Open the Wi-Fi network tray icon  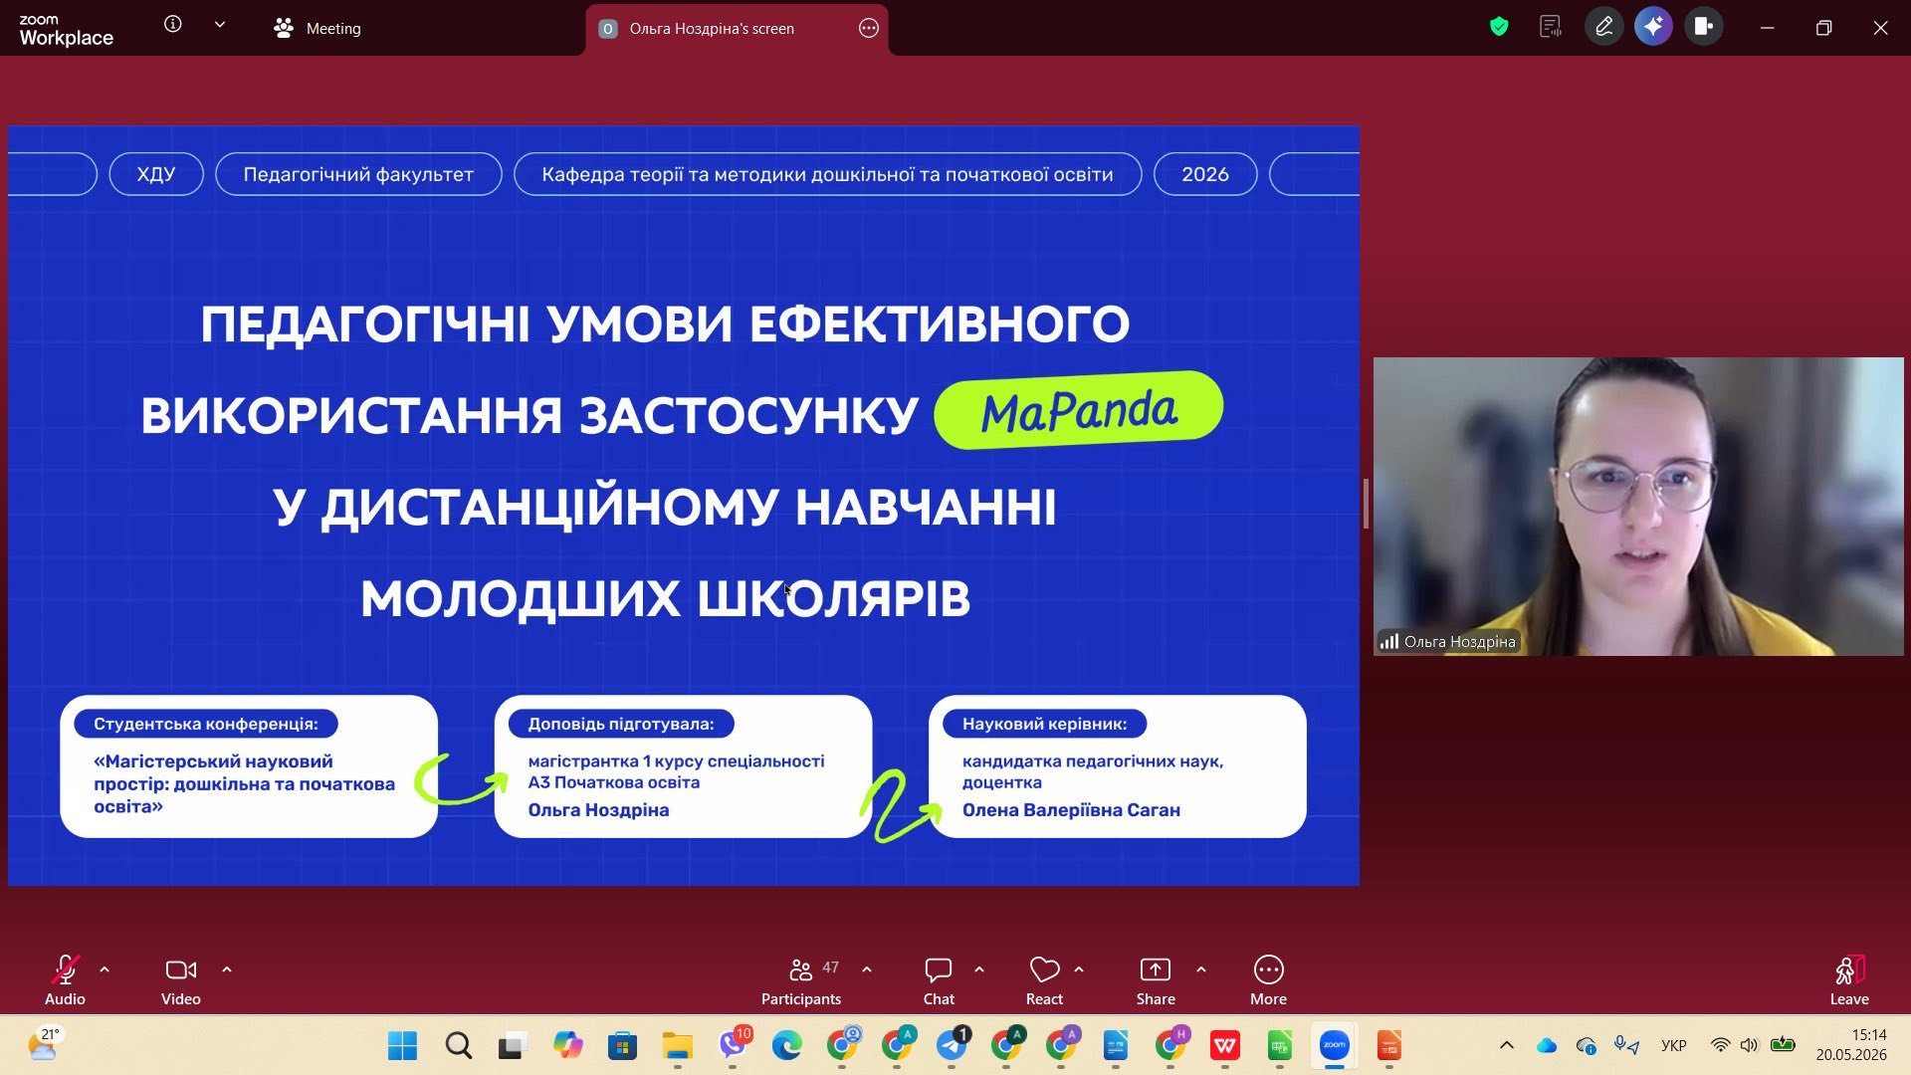(1720, 1045)
